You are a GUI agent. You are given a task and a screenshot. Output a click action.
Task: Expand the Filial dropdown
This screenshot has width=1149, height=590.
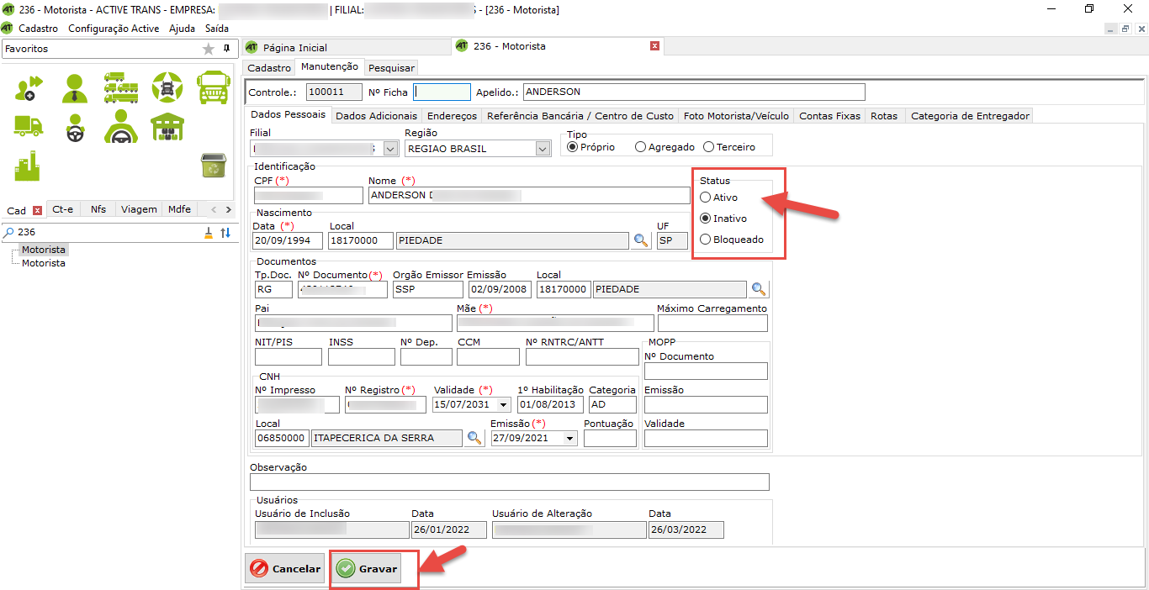(x=390, y=149)
